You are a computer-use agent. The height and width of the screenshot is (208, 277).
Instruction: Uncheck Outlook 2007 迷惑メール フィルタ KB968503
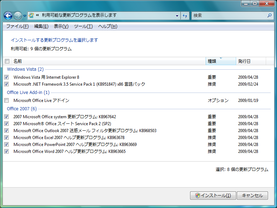[x=6, y=131]
